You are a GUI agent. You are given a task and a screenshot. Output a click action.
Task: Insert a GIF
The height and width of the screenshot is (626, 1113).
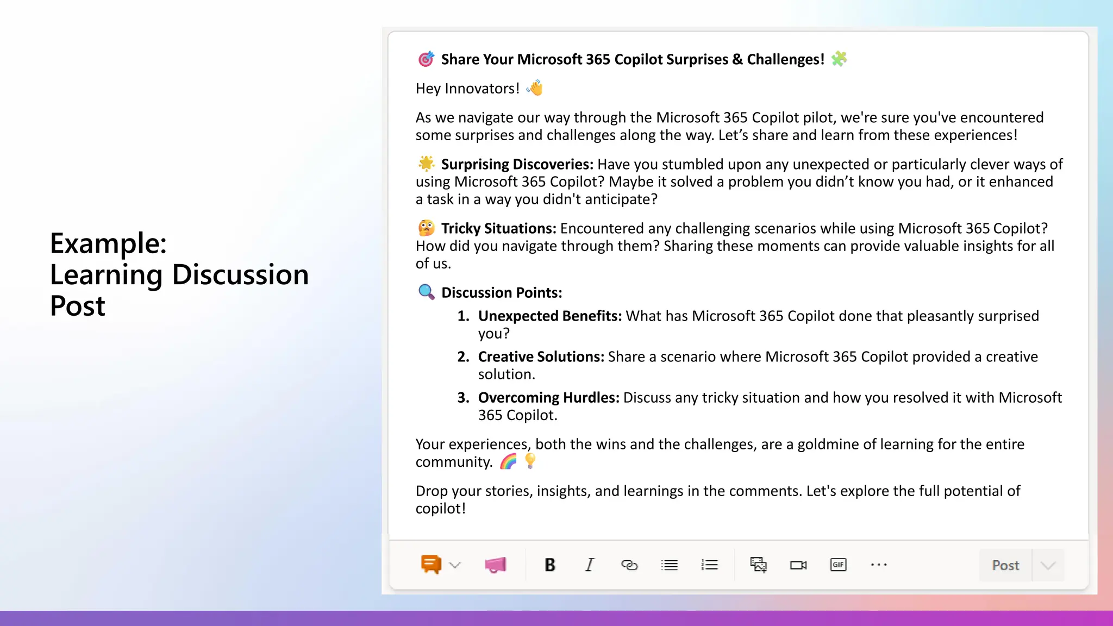pos(838,565)
